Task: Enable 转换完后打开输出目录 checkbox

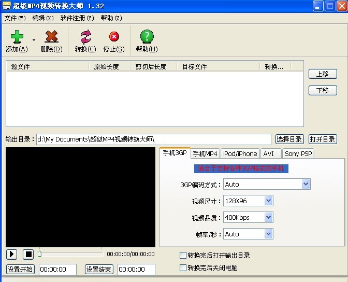Action: click(x=183, y=256)
